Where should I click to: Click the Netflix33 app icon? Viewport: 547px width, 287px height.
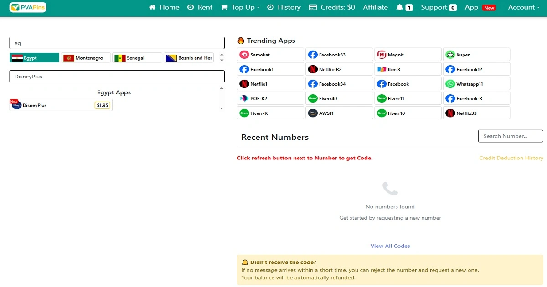450,113
